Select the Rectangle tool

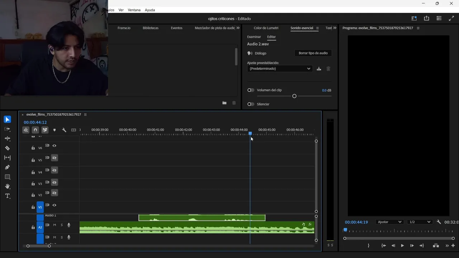point(7,177)
